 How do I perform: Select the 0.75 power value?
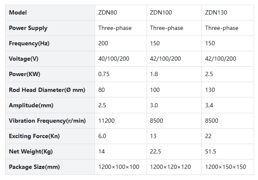(104, 74)
